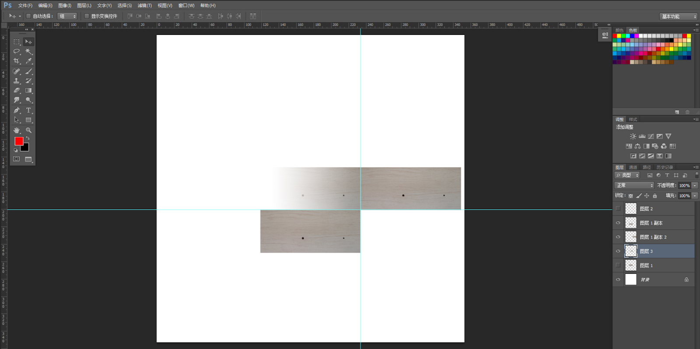Choose the Eyedropper tool
Screen dimensions: 700x349
(x=28, y=61)
